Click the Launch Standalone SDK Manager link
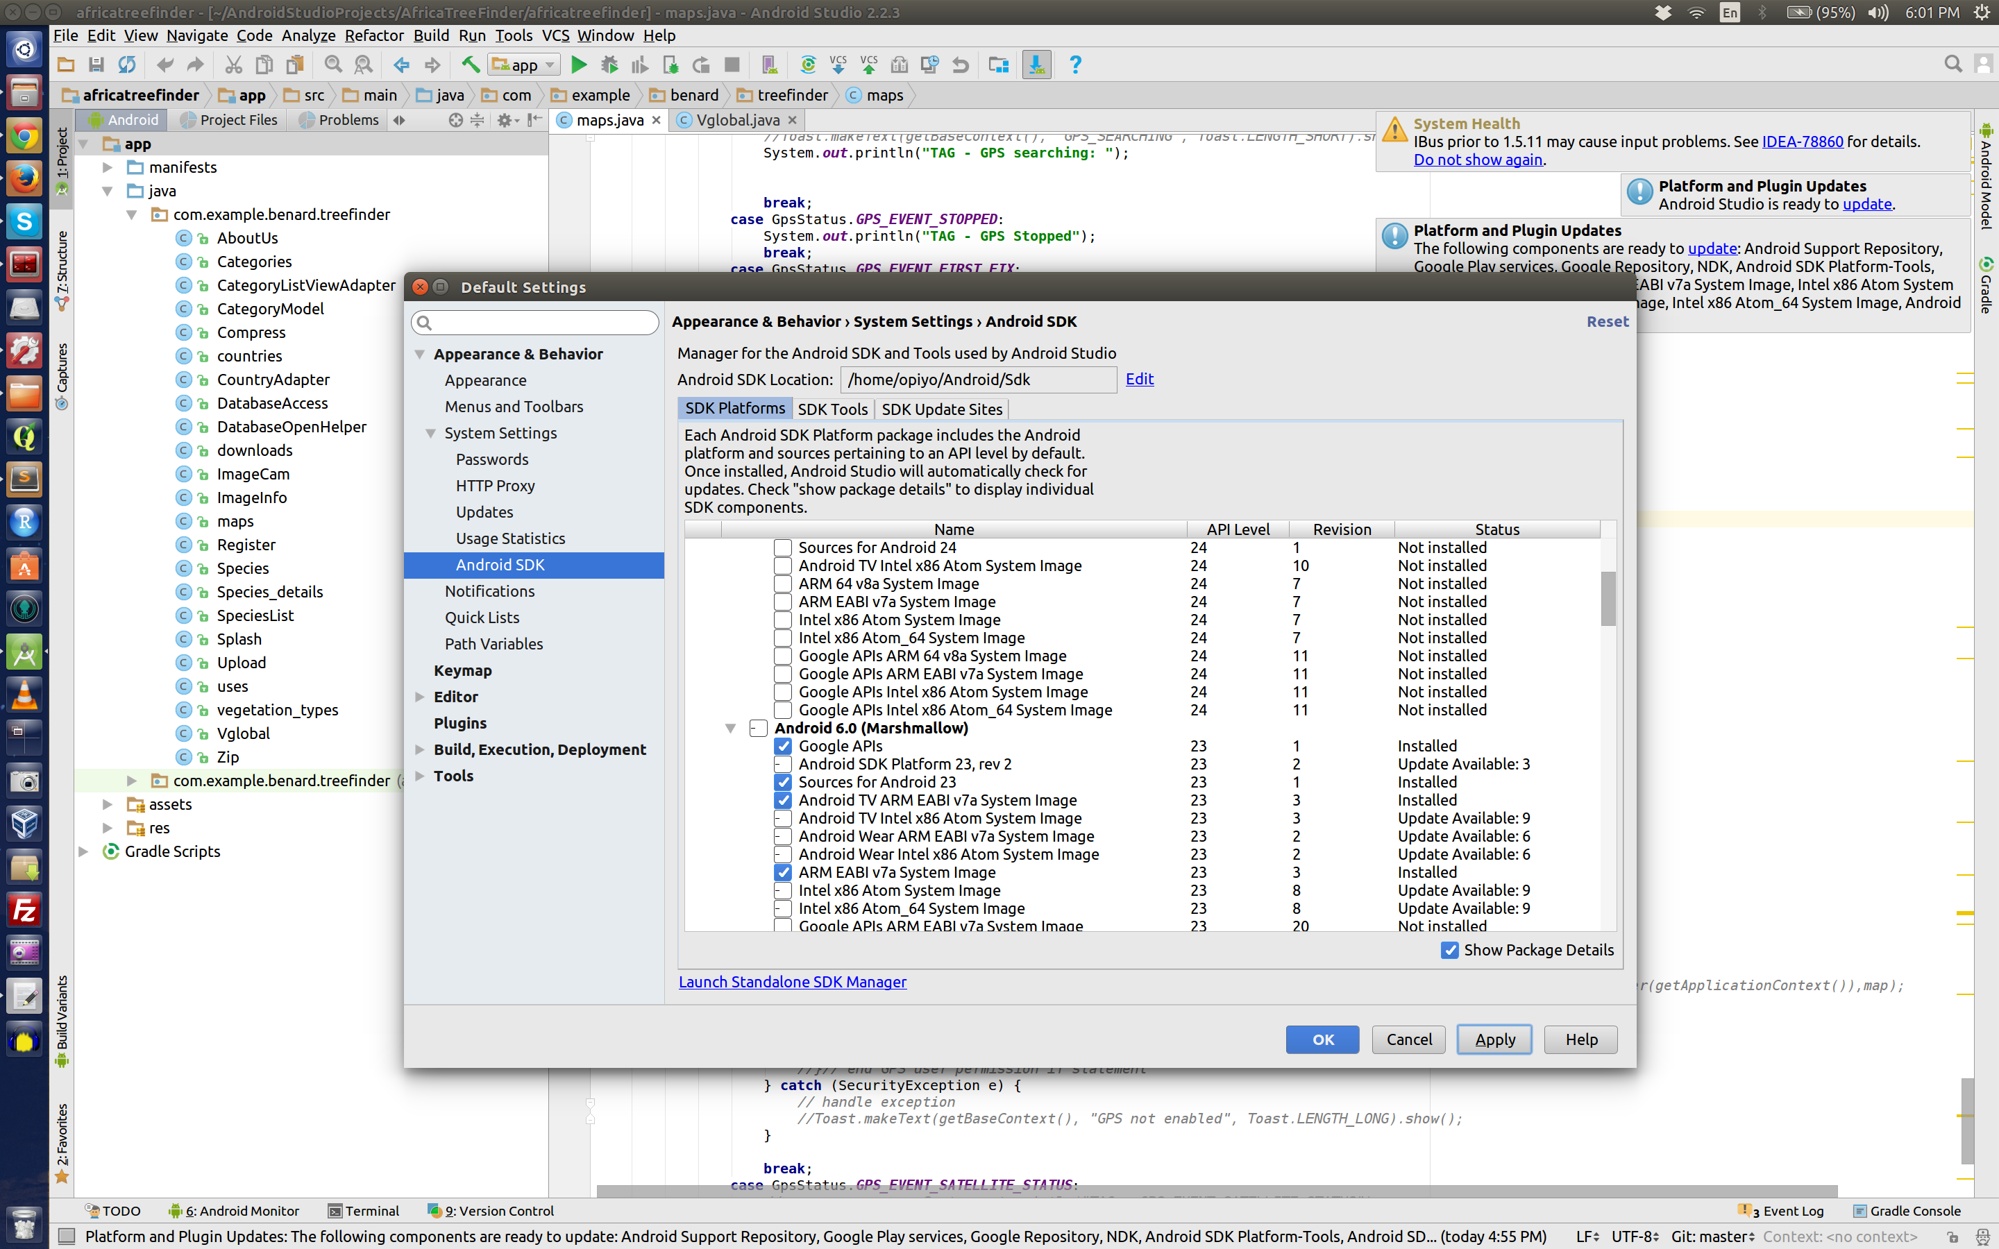 (792, 981)
